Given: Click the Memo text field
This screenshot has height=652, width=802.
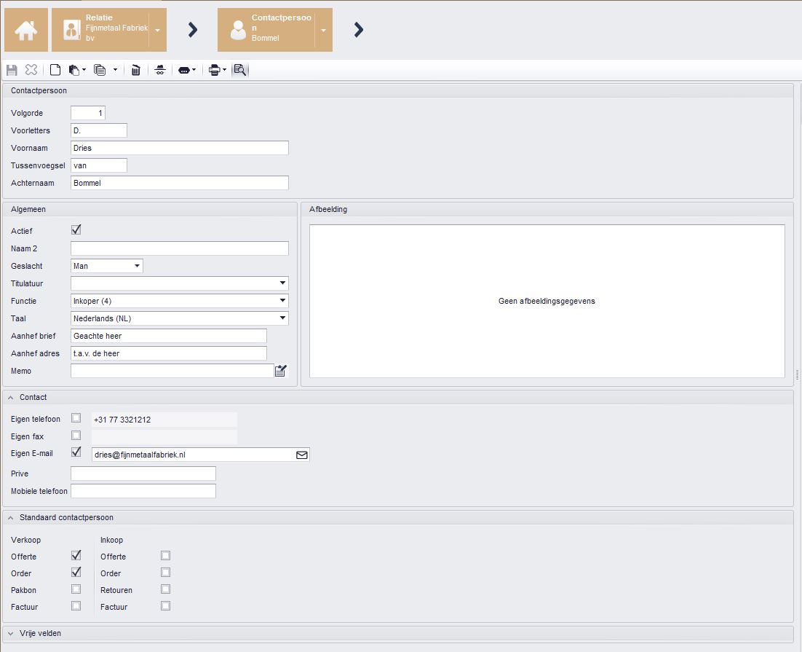Looking at the screenshot, I should pyautogui.click(x=172, y=371).
